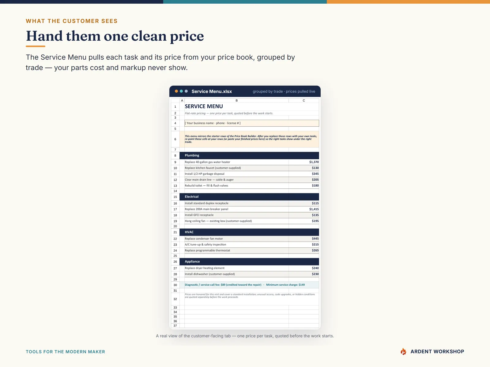Click 'Replace condenser fan motor' cell

(236, 239)
